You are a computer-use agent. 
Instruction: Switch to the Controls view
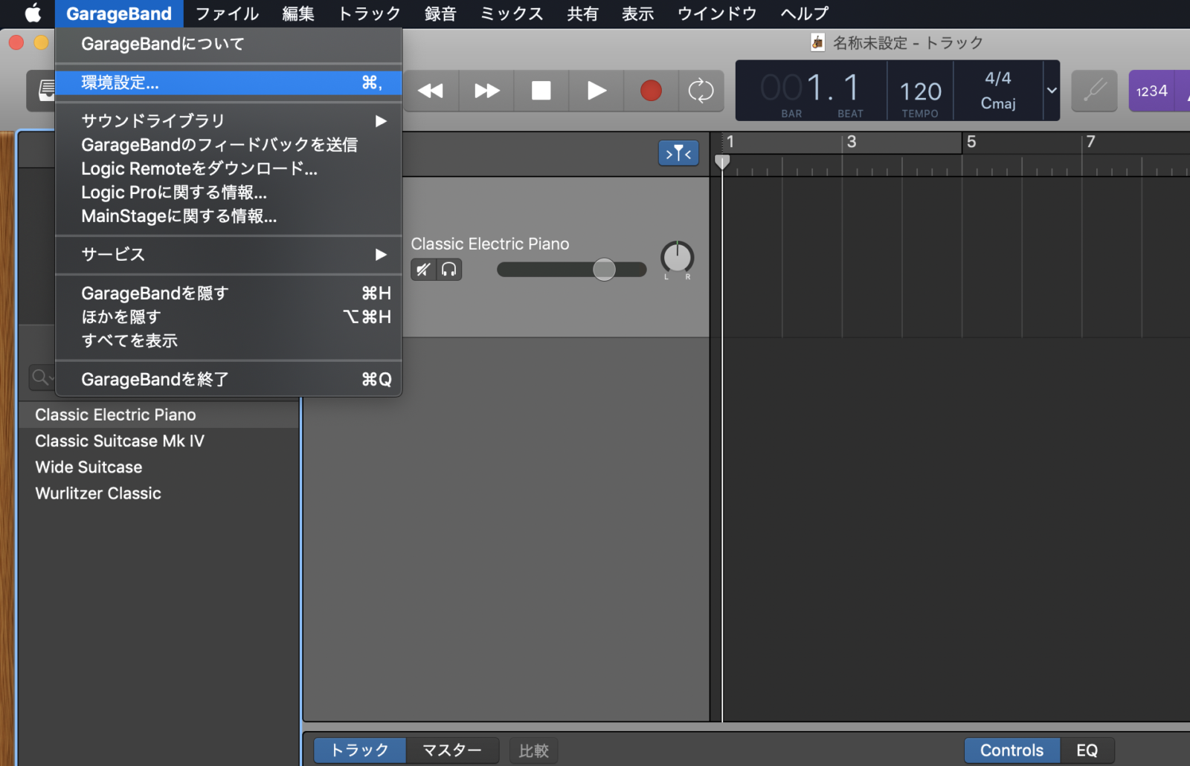[1011, 750]
